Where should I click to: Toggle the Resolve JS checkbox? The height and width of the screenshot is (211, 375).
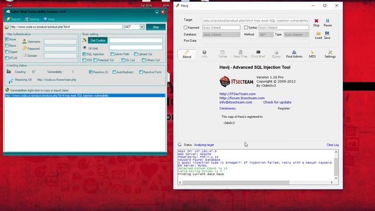(x=91, y=72)
